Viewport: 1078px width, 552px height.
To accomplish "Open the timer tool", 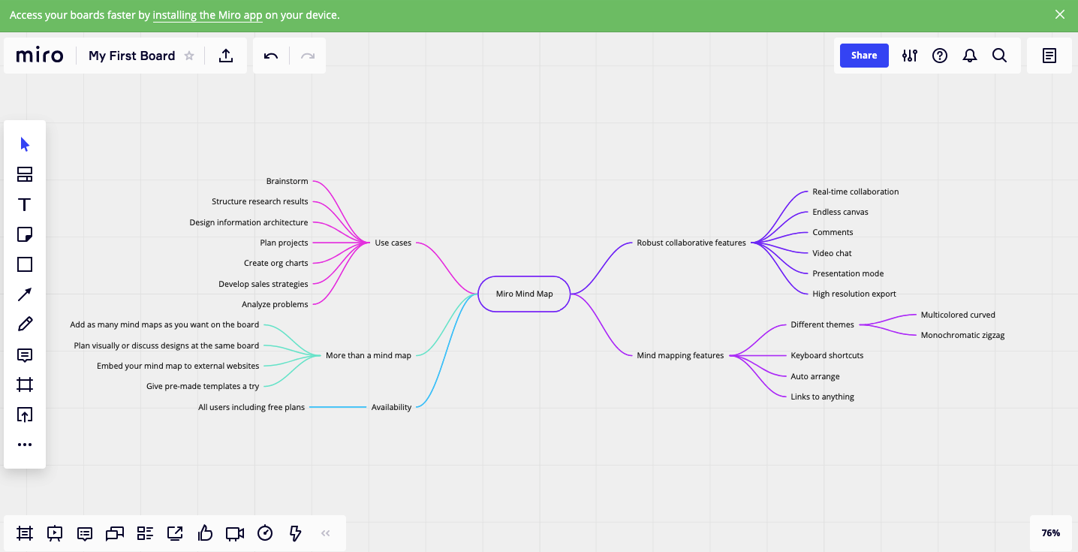I will (x=265, y=533).
